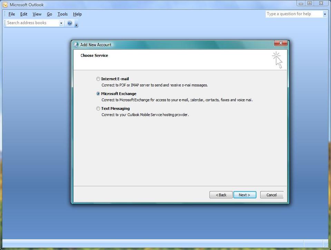Click the Back button

coord(221,195)
